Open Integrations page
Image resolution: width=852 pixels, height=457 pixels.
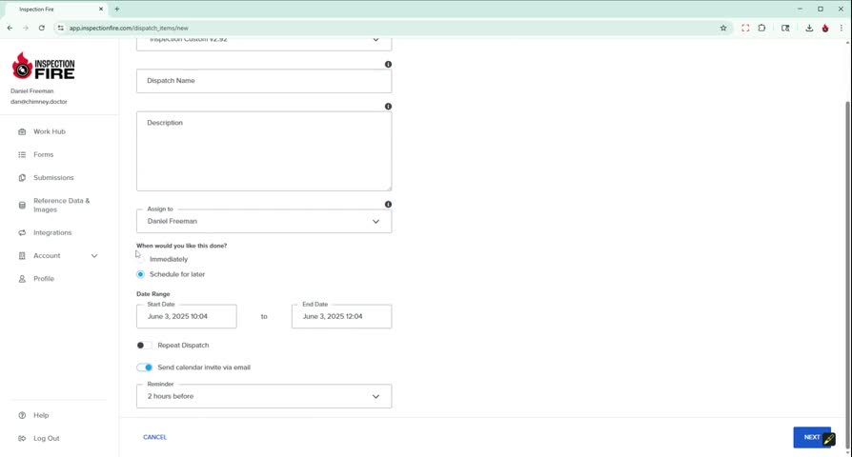52,233
